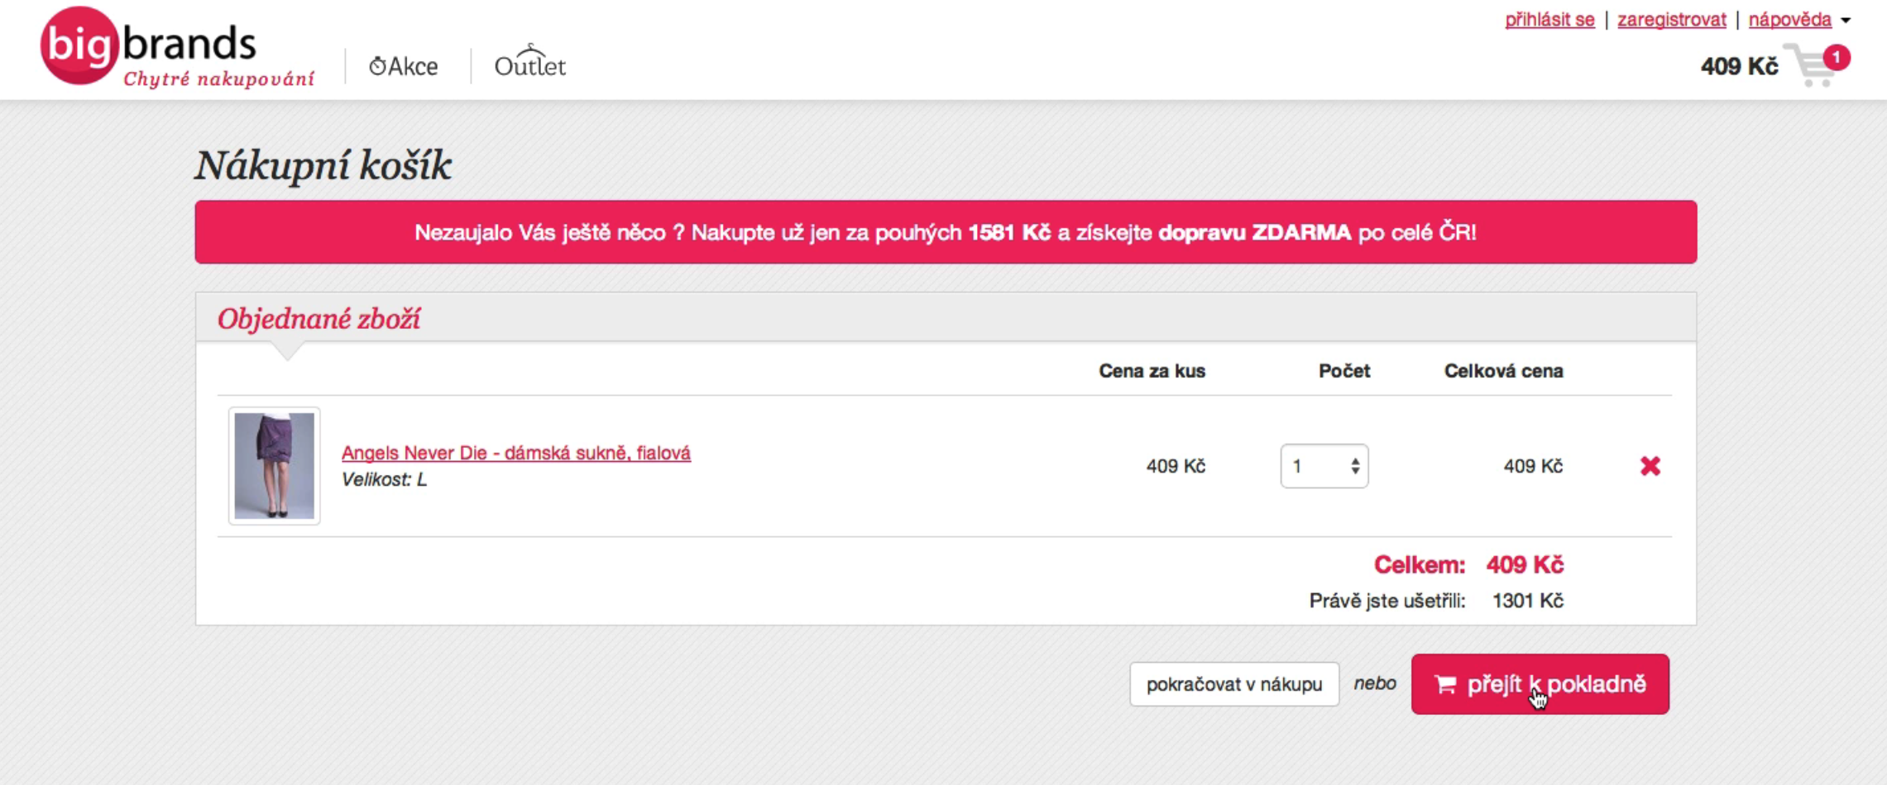
Task: Click the zaregistrovat link
Action: coord(1671,19)
